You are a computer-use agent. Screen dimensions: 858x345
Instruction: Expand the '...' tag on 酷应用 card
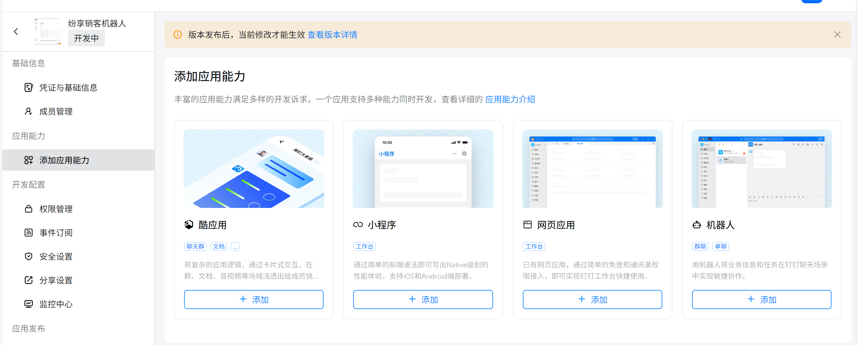tap(235, 247)
